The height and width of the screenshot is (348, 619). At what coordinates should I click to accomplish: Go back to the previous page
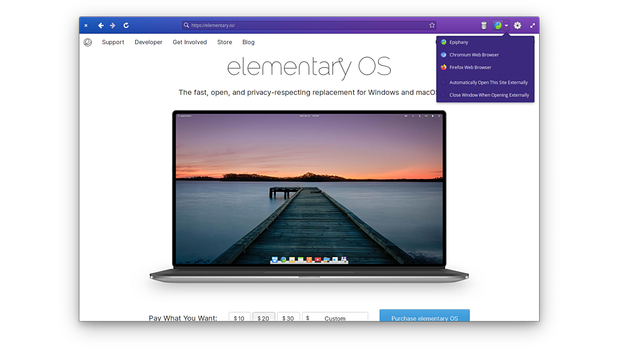(x=101, y=25)
